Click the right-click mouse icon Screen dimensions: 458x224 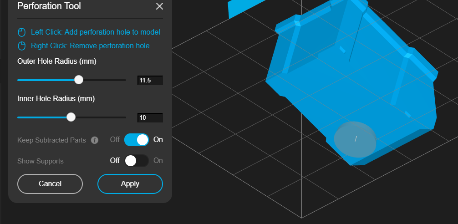[22, 46]
